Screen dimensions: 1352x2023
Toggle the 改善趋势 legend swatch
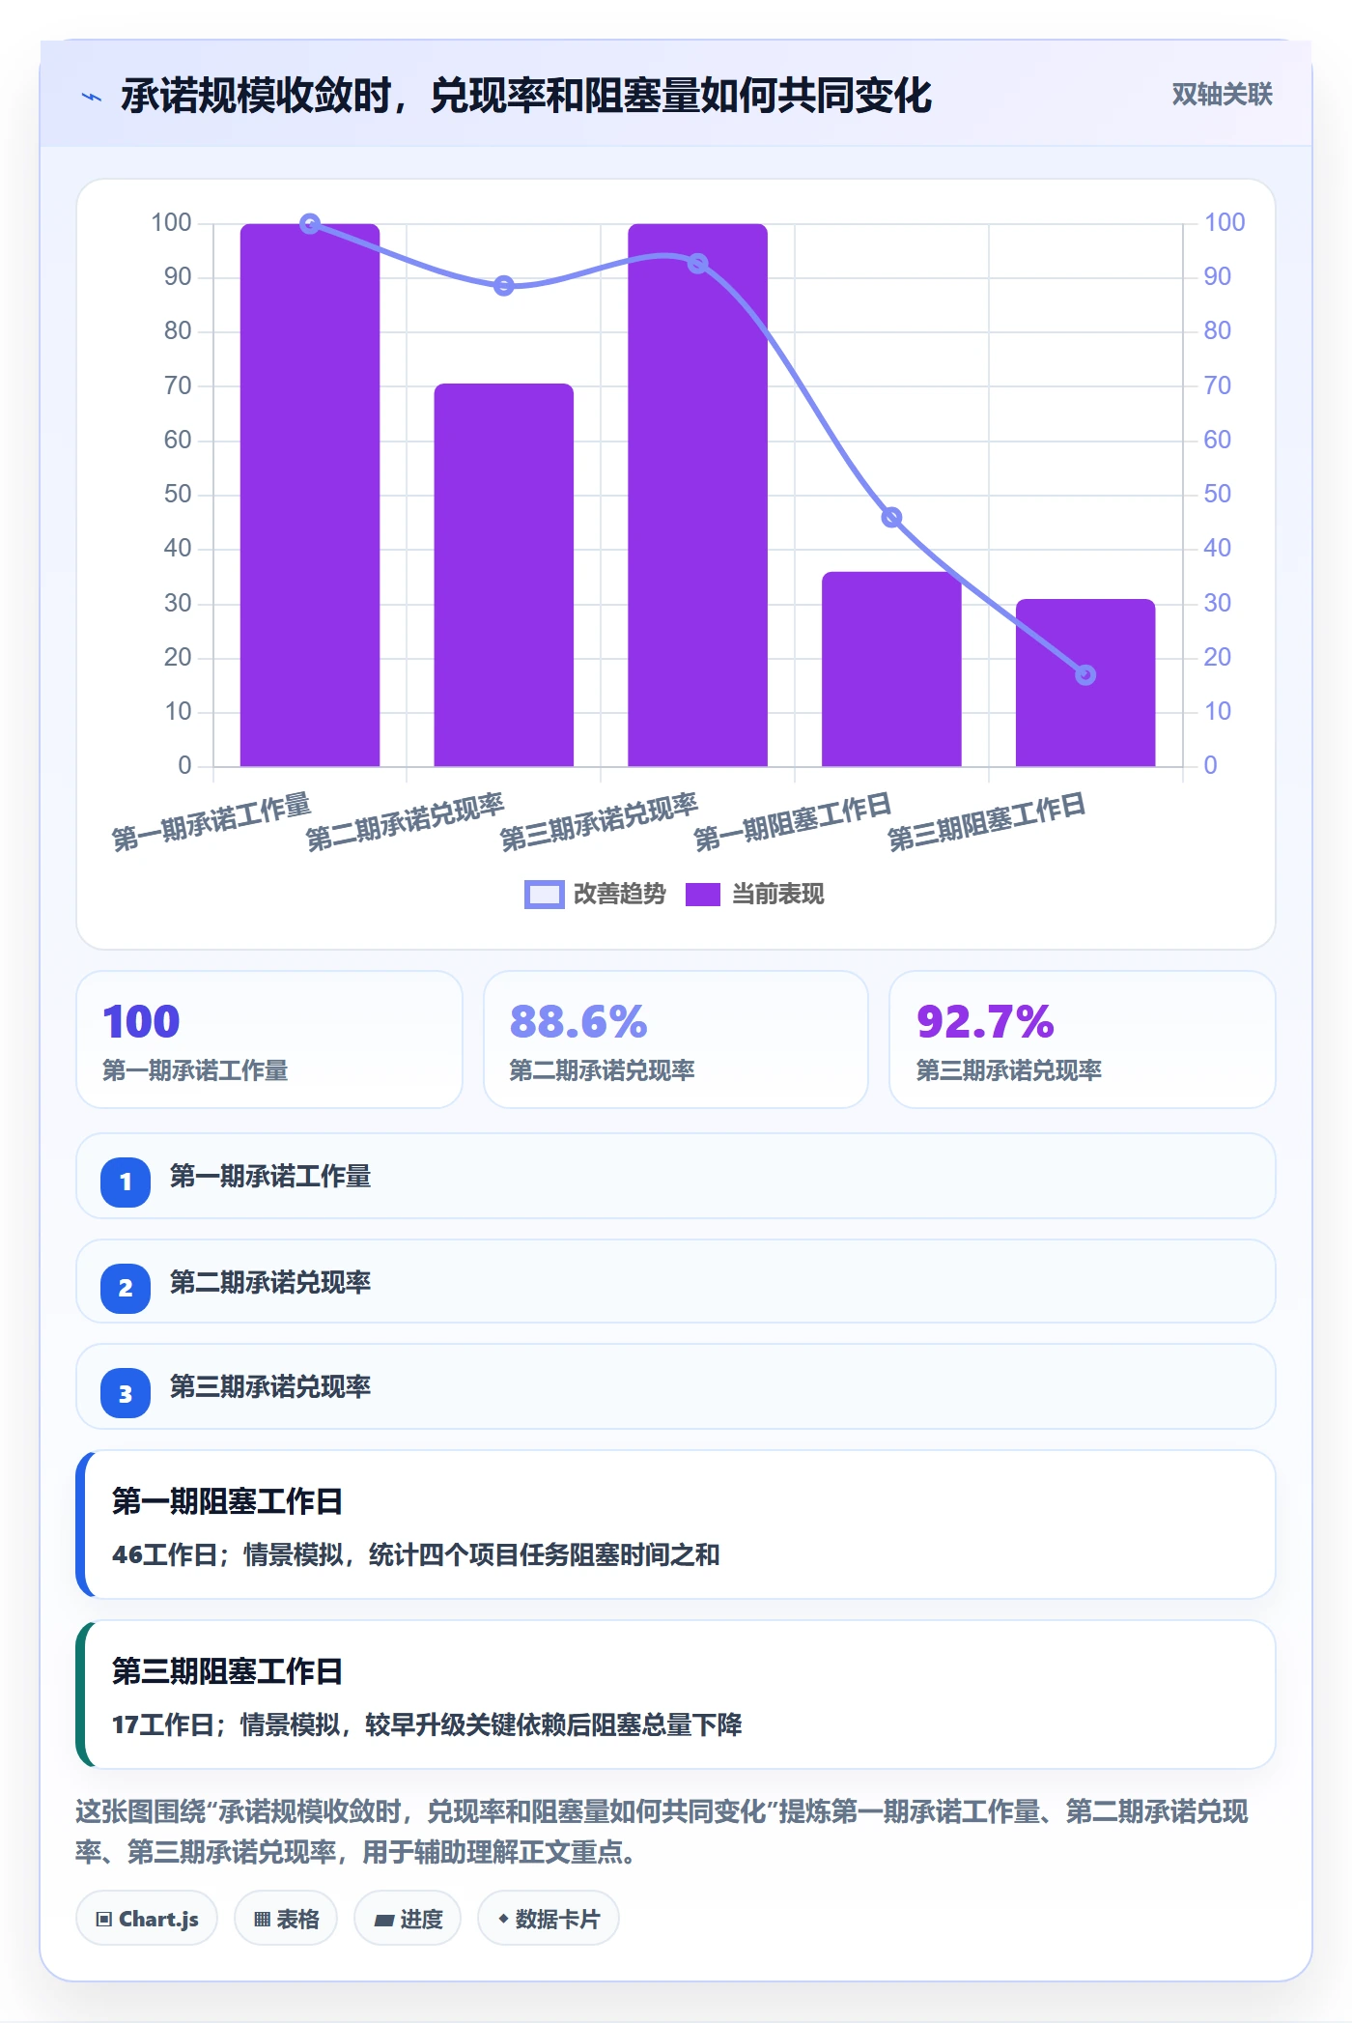[x=544, y=895]
